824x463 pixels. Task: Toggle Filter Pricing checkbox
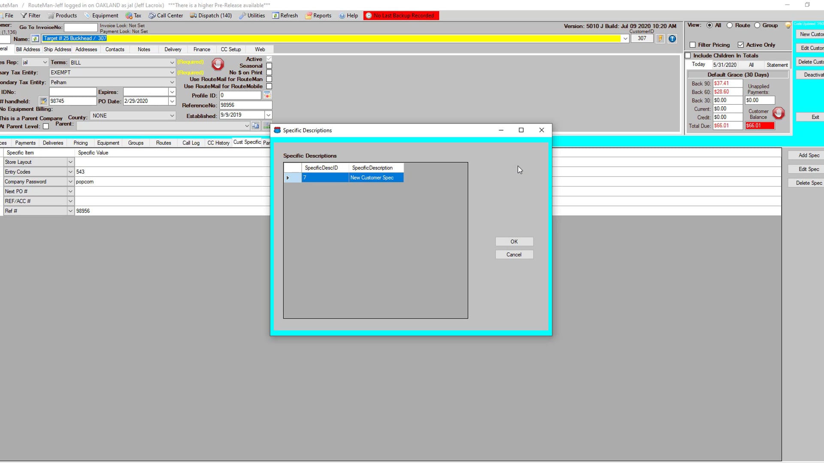[692, 45]
